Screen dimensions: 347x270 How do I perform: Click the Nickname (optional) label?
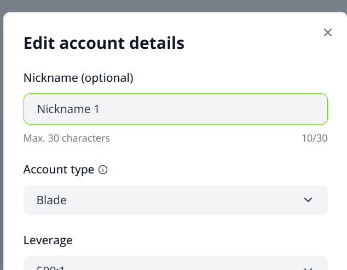(x=78, y=78)
